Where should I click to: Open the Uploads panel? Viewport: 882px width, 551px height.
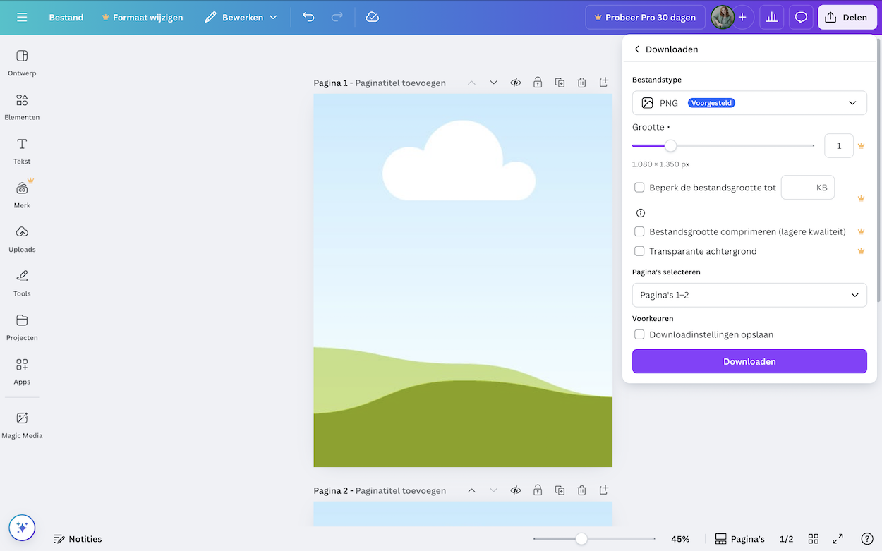[x=22, y=238]
